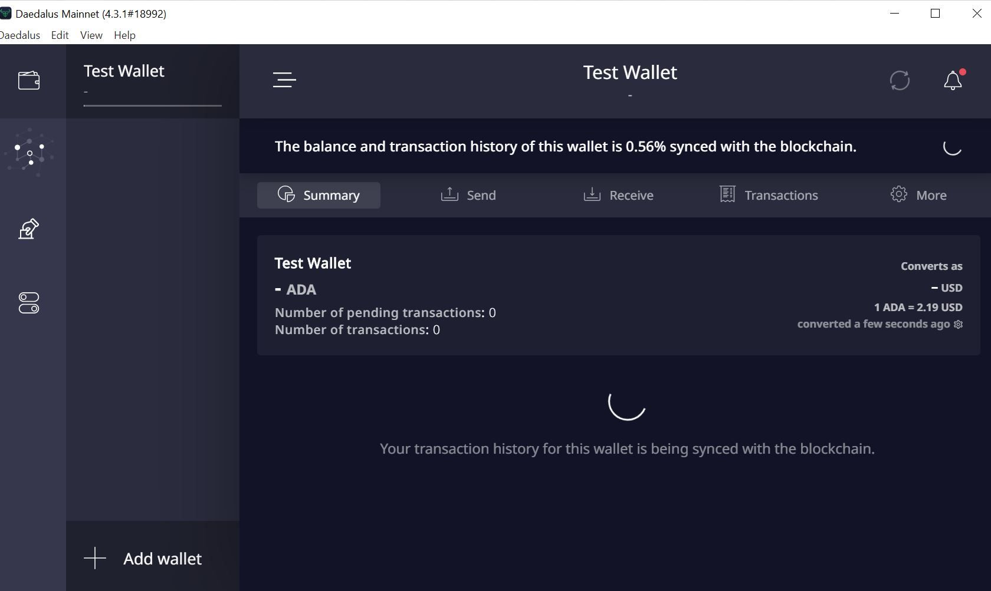991x591 pixels.
Task: Open the Edit menu
Action: [60, 35]
